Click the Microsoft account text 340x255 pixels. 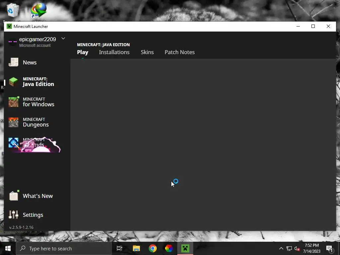point(35,45)
